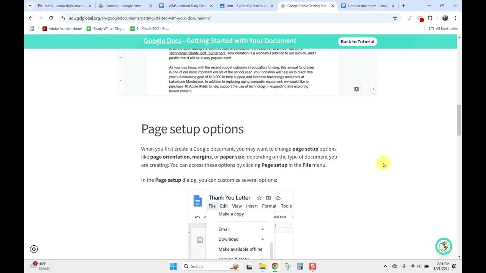Screen dimensions: 486x273
Task: Click the address bar URL
Action: [x=140, y=18]
